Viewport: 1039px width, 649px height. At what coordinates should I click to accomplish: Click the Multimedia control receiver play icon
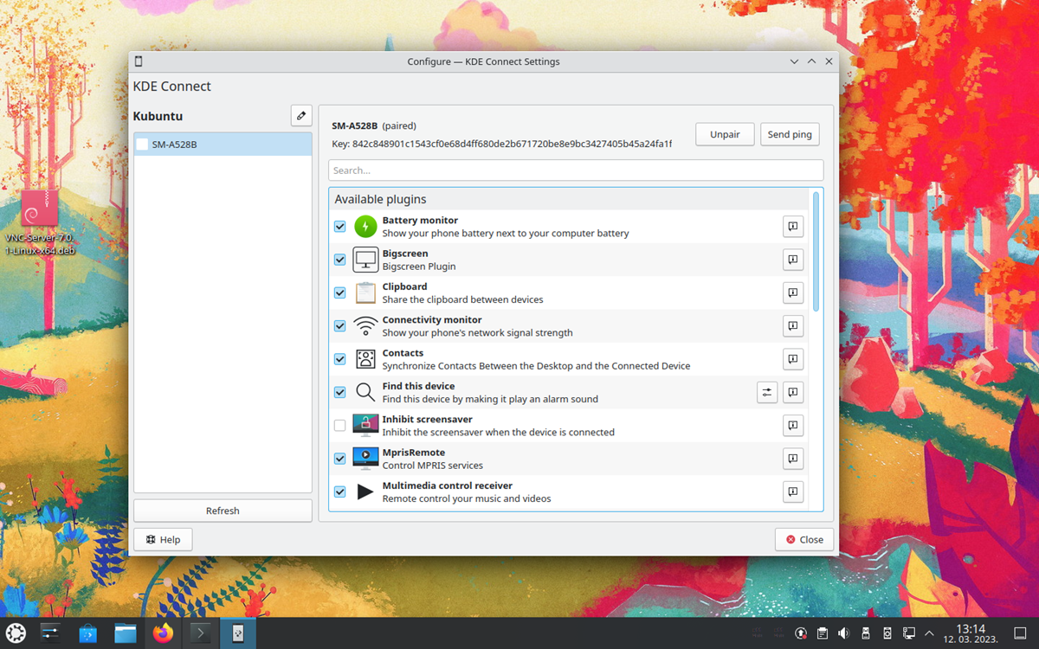365,492
